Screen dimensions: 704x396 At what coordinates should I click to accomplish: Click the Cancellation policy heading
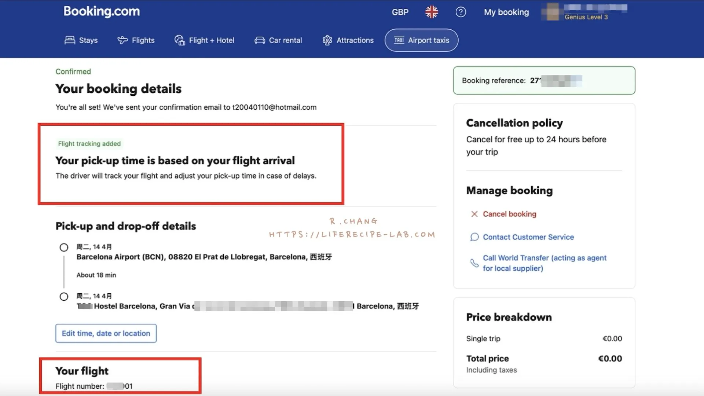tap(514, 123)
